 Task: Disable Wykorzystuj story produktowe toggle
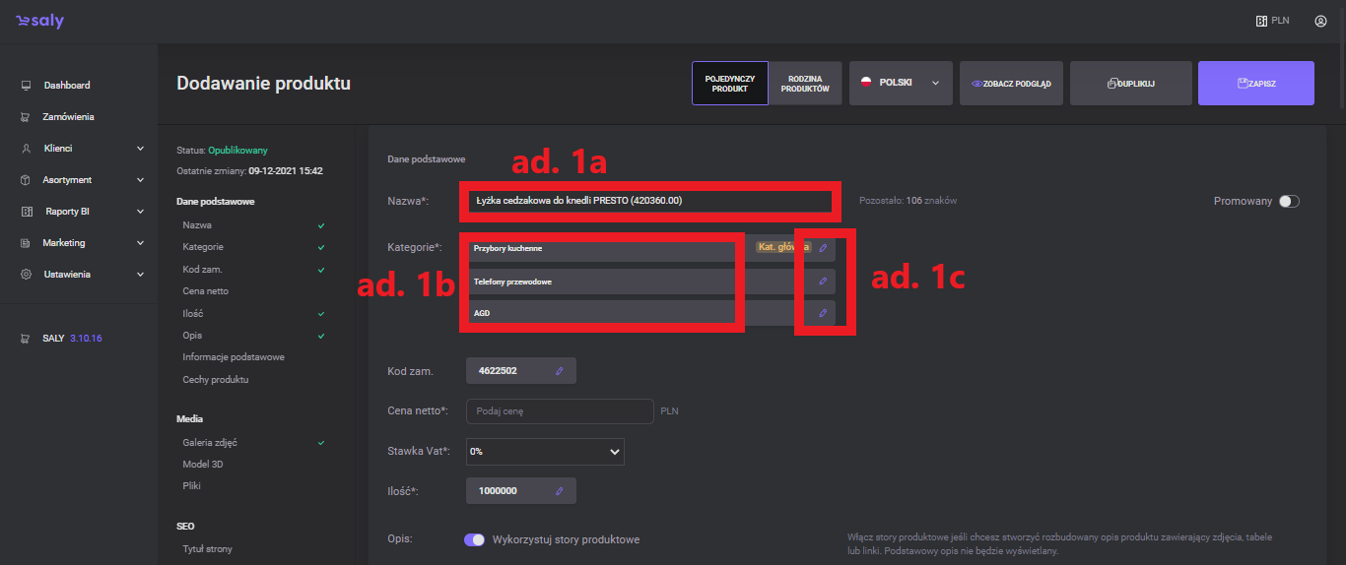(475, 539)
